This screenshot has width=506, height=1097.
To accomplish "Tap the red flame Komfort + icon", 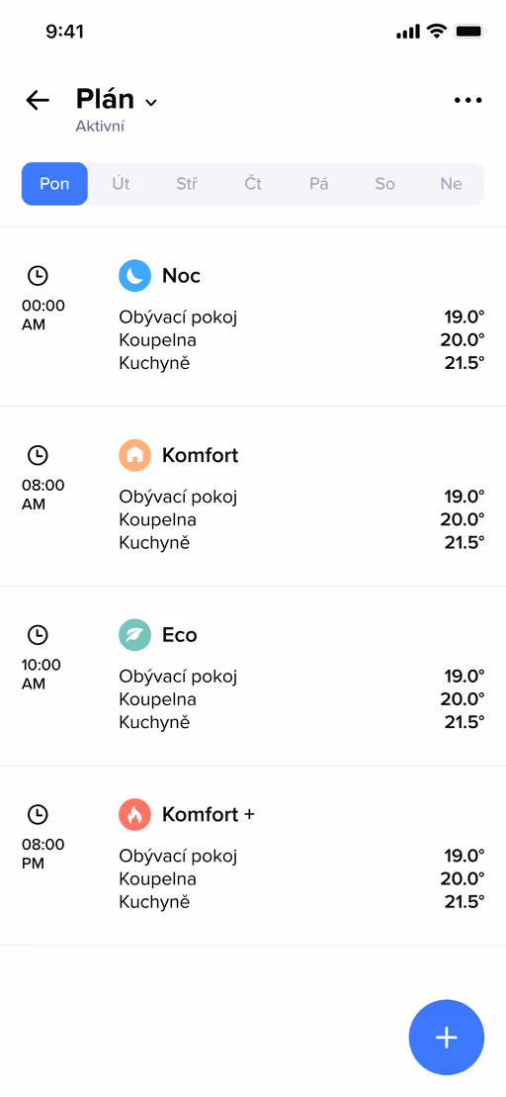I will pyautogui.click(x=134, y=814).
